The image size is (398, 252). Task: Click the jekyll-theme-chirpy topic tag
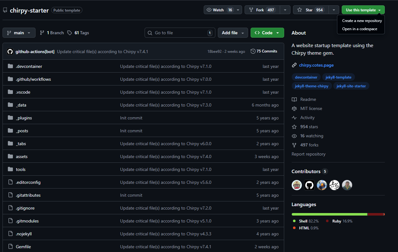coord(312,86)
